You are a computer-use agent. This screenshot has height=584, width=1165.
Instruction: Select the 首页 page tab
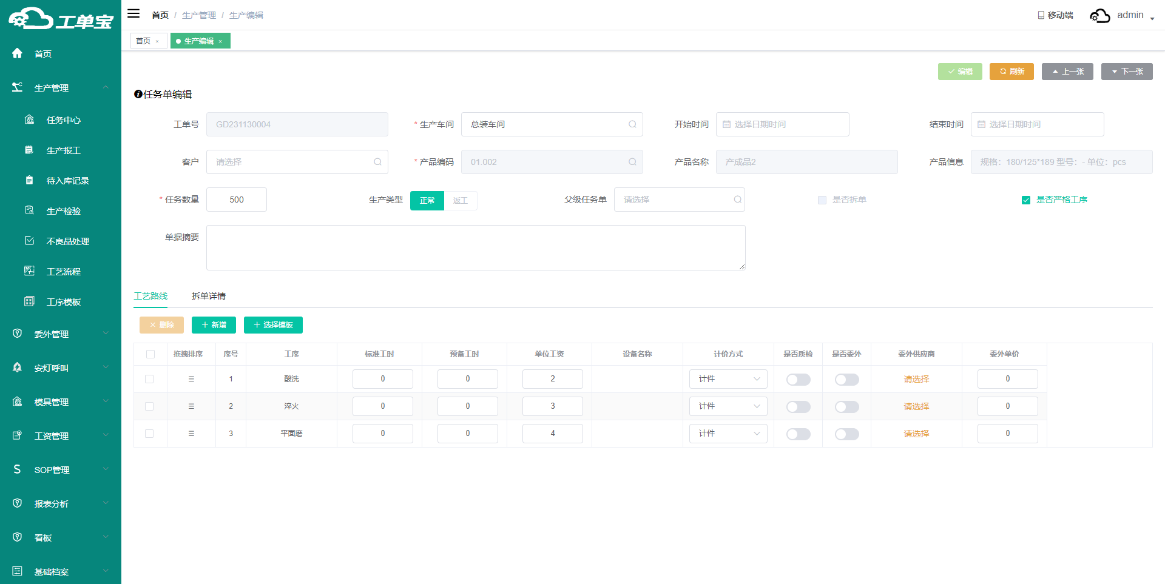point(143,41)
